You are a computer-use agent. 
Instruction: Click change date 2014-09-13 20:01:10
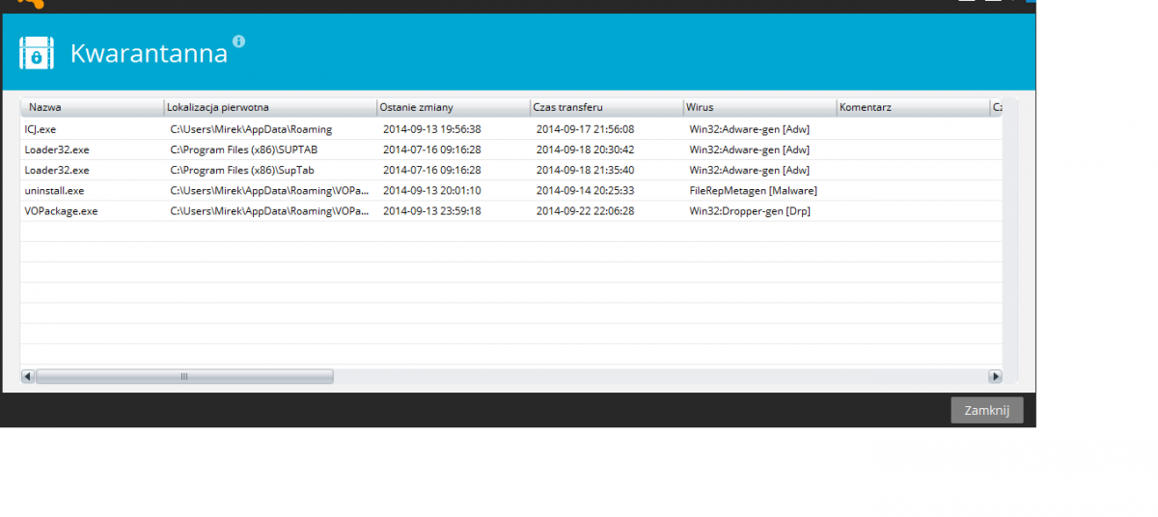431,190
